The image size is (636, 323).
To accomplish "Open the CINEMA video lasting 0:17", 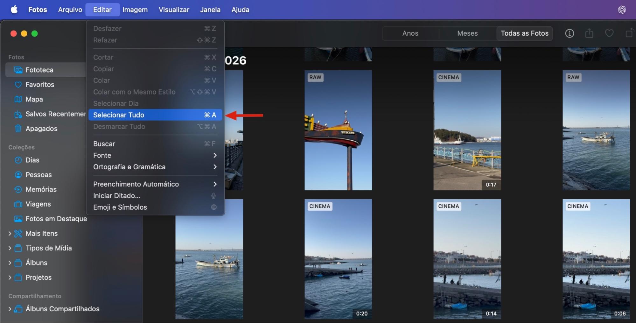I will (467, 130).
